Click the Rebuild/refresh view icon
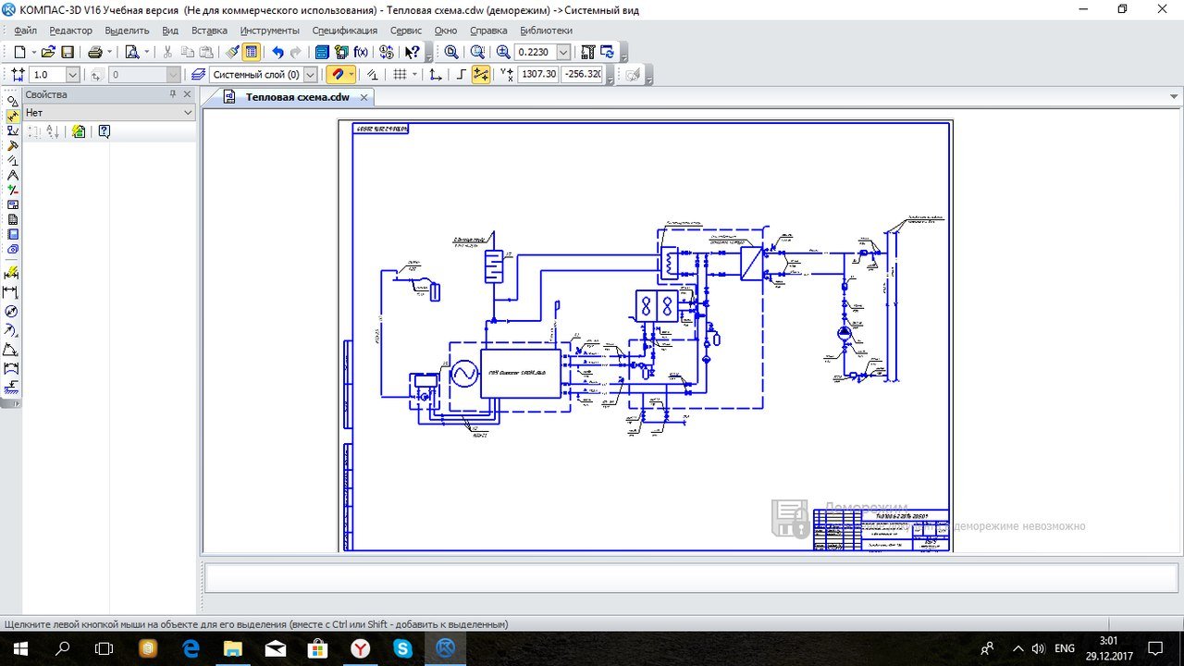Image resolution: width=1184 pixels, height=666 pixels. click(608, 53)
